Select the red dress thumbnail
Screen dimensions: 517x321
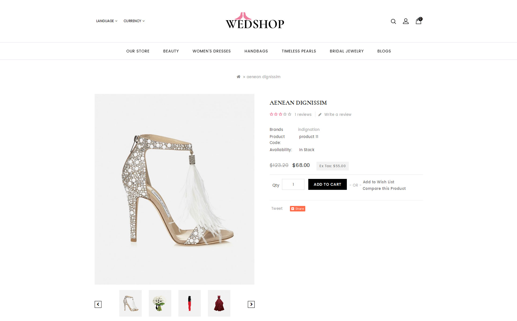click(219, 303)
